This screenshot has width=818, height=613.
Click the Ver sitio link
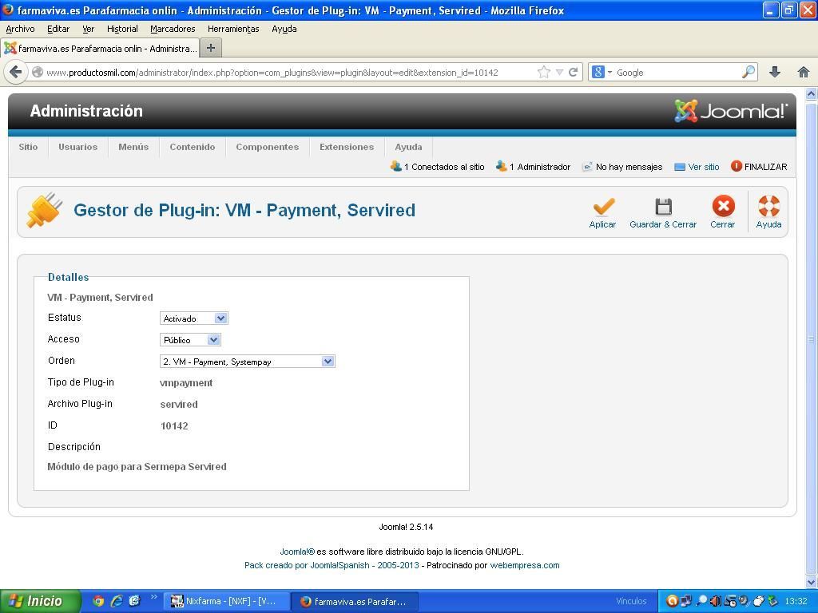click(704, 167)
